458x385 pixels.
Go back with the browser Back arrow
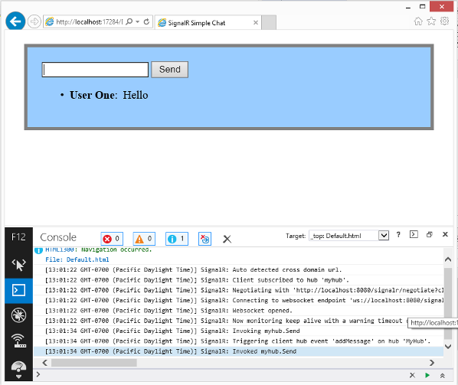coord(15,21)
